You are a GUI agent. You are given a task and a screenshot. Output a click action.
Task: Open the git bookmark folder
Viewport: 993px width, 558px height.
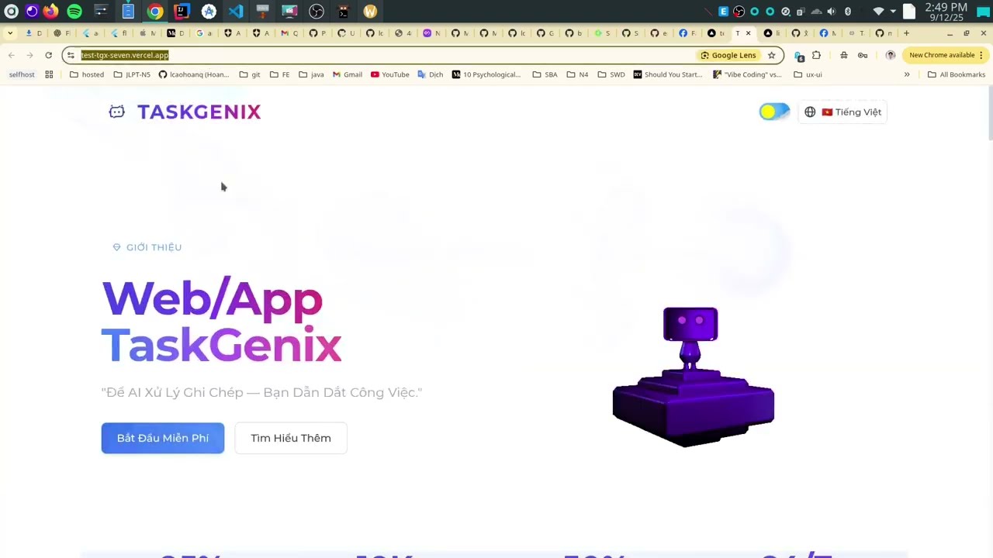250,74
